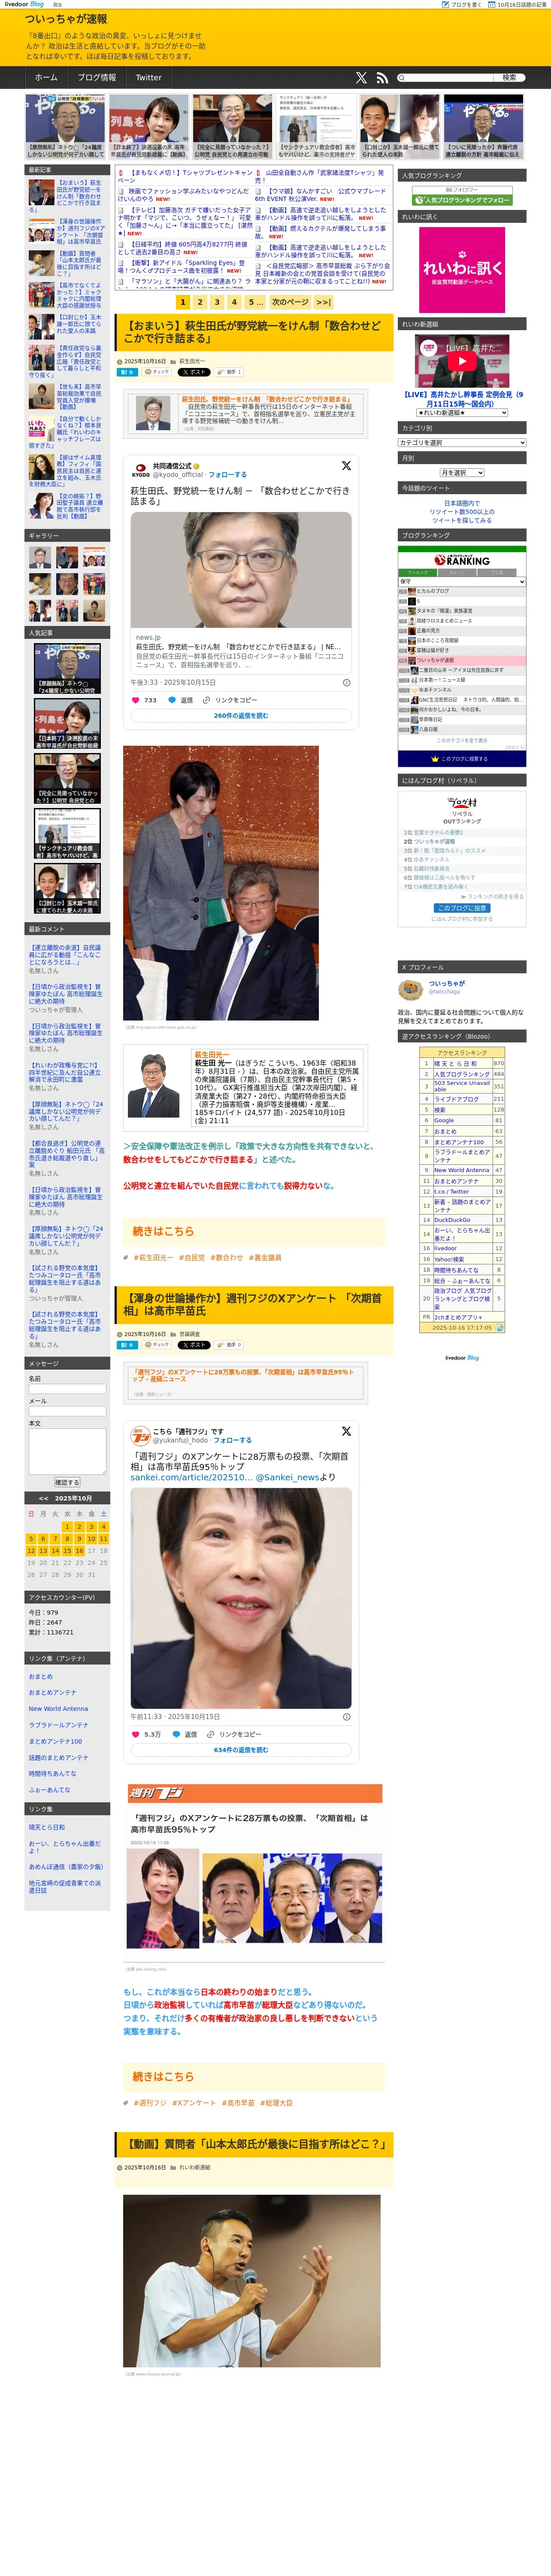This screenshot has width=551, height=2576.
Task: Click the れいわに訊く pink banner
Action: [x=462, y=270]
